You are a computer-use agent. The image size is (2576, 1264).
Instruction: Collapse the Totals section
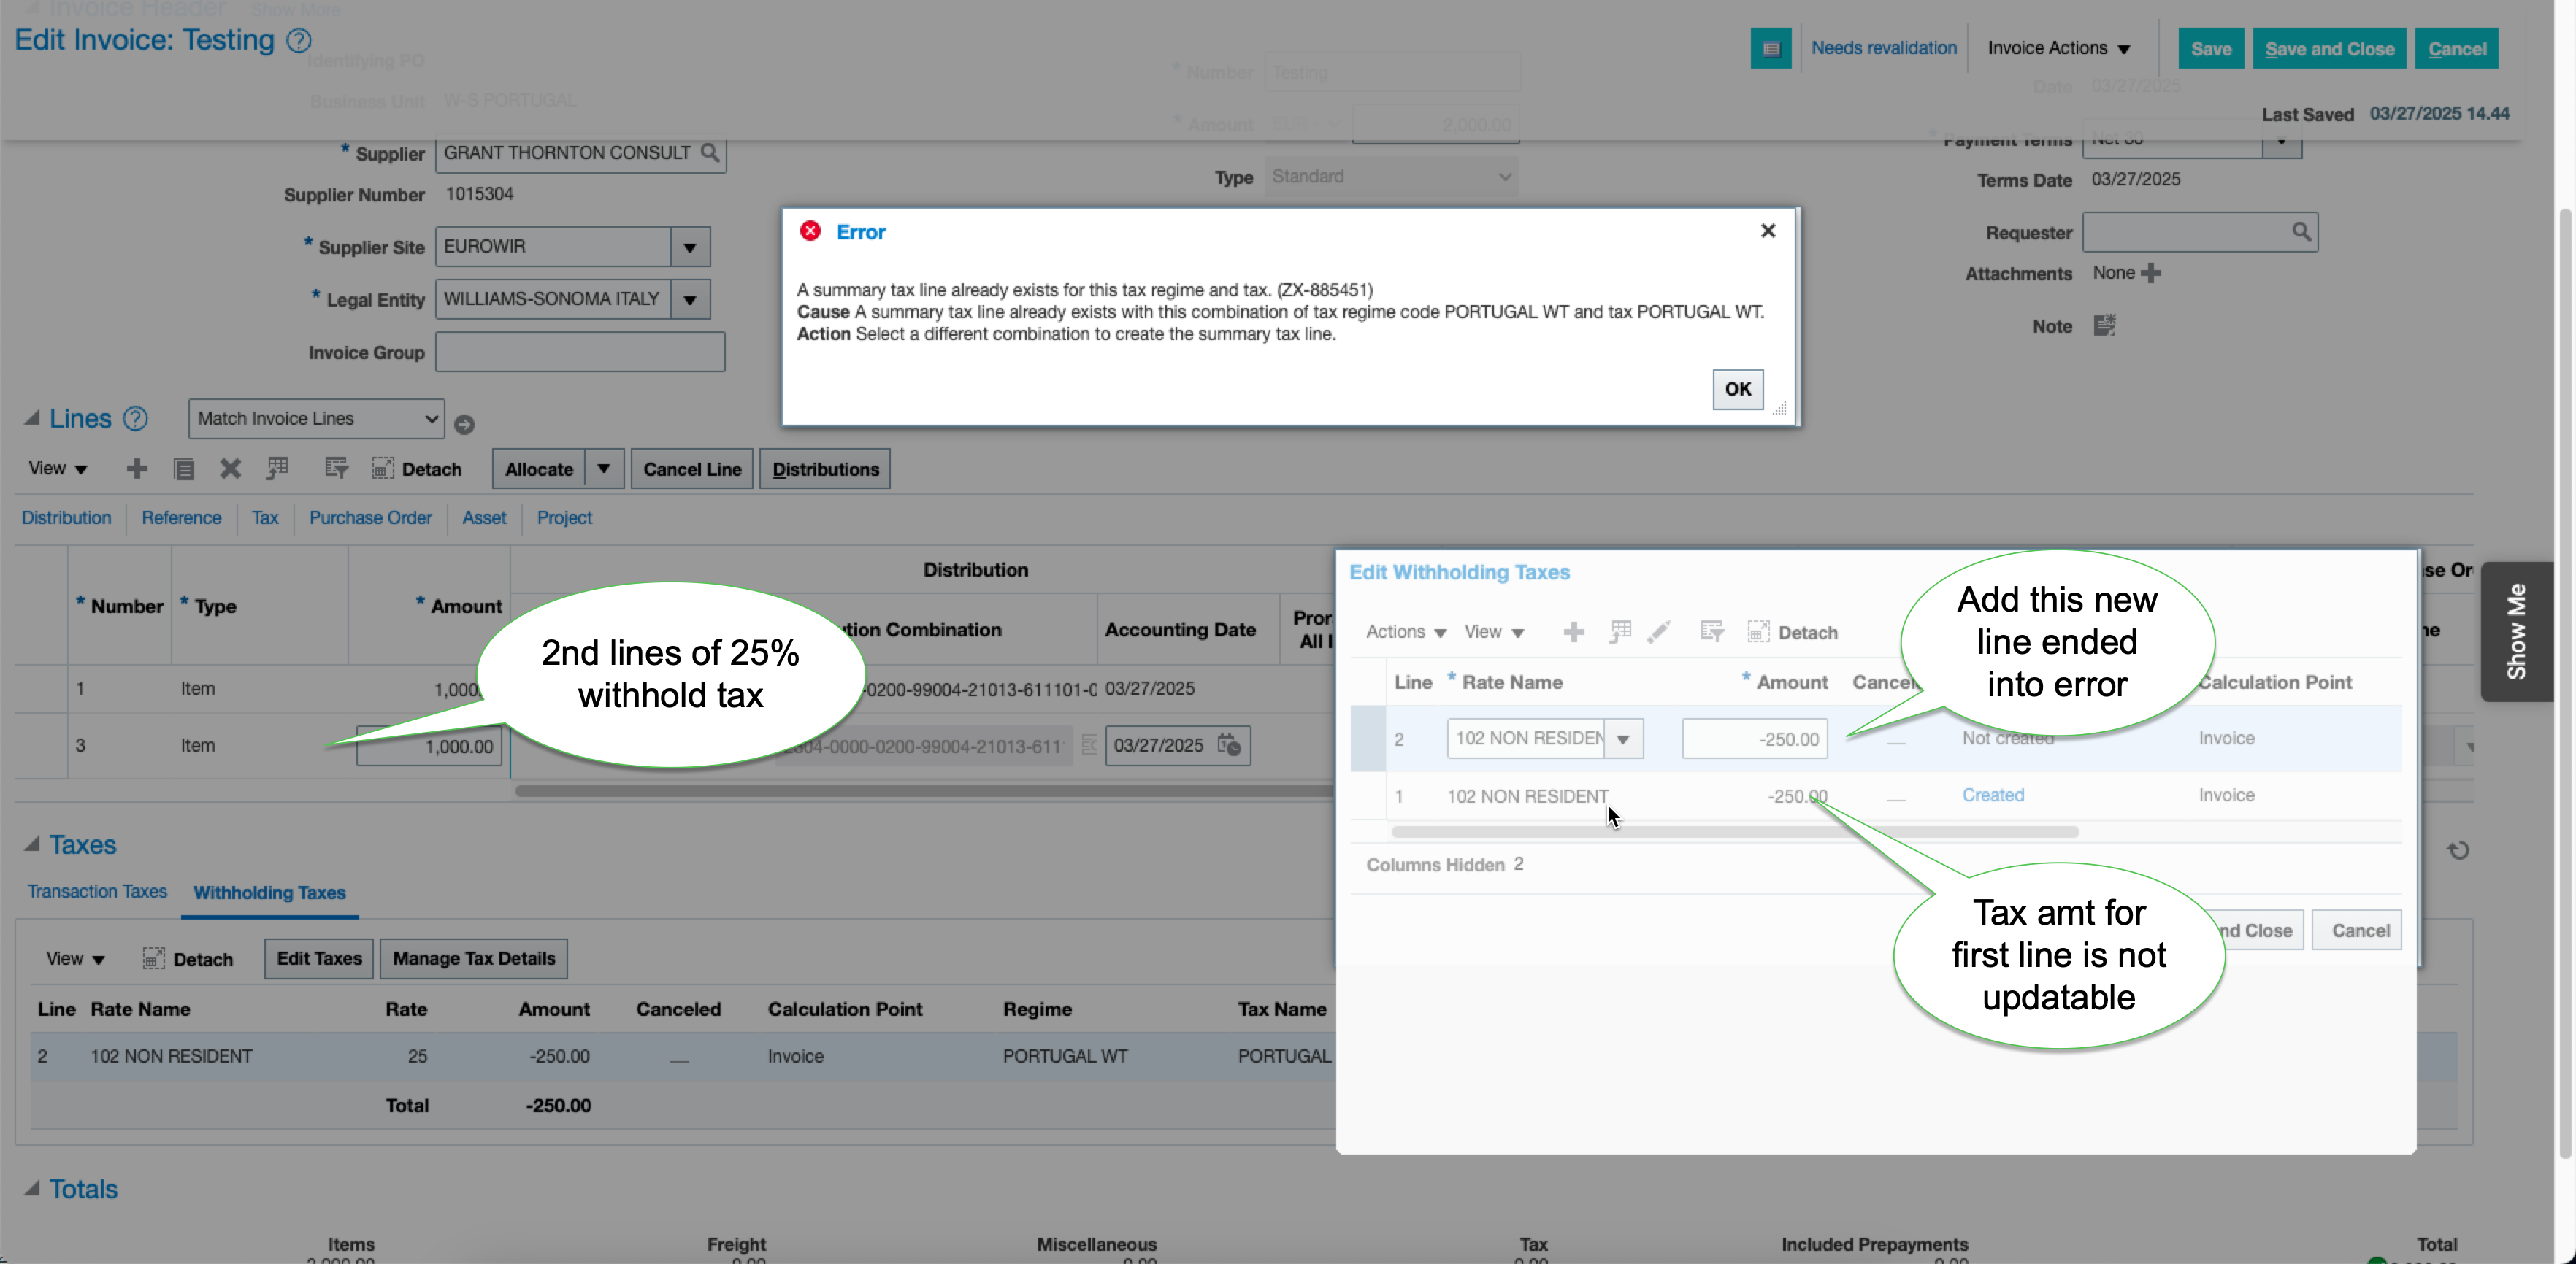tap(33, 1188)
